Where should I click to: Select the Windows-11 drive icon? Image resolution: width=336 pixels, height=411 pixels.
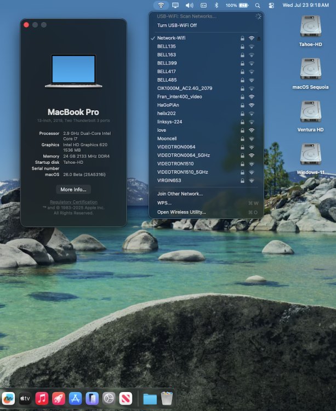pyautogui.click(x=311, y=154)
